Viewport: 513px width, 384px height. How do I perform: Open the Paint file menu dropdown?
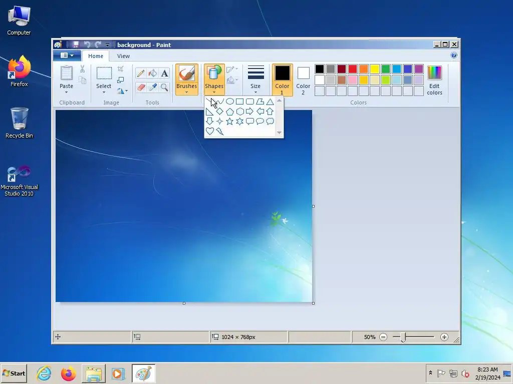(67, 55)
